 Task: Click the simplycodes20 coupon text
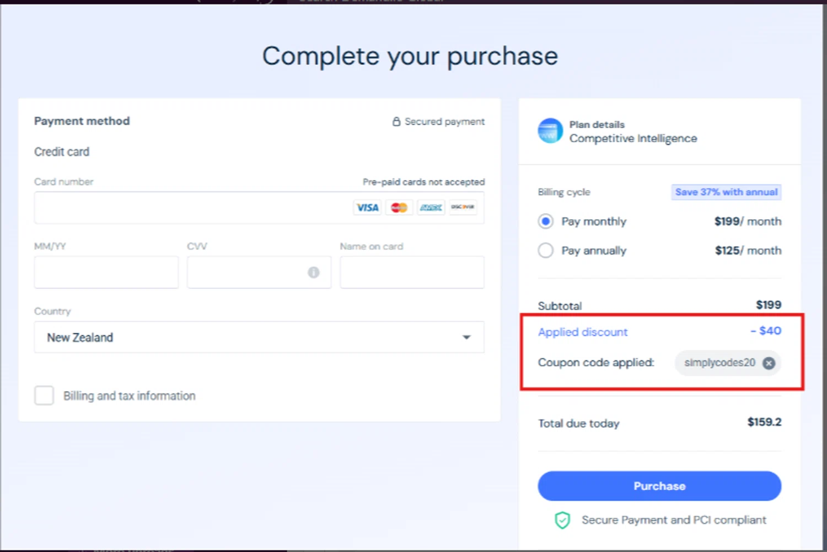click(719, 362)
